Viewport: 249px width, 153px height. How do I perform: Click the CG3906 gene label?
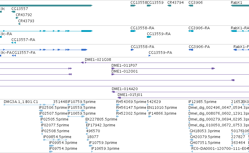click(195, 3)
